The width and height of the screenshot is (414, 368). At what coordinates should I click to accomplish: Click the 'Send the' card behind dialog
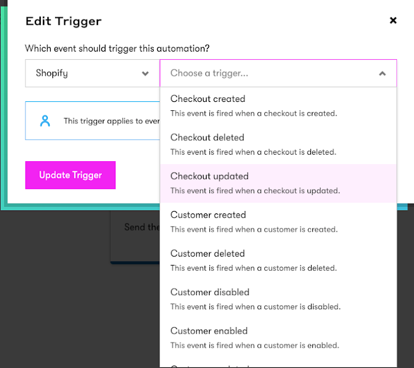(x=135, y=237)
